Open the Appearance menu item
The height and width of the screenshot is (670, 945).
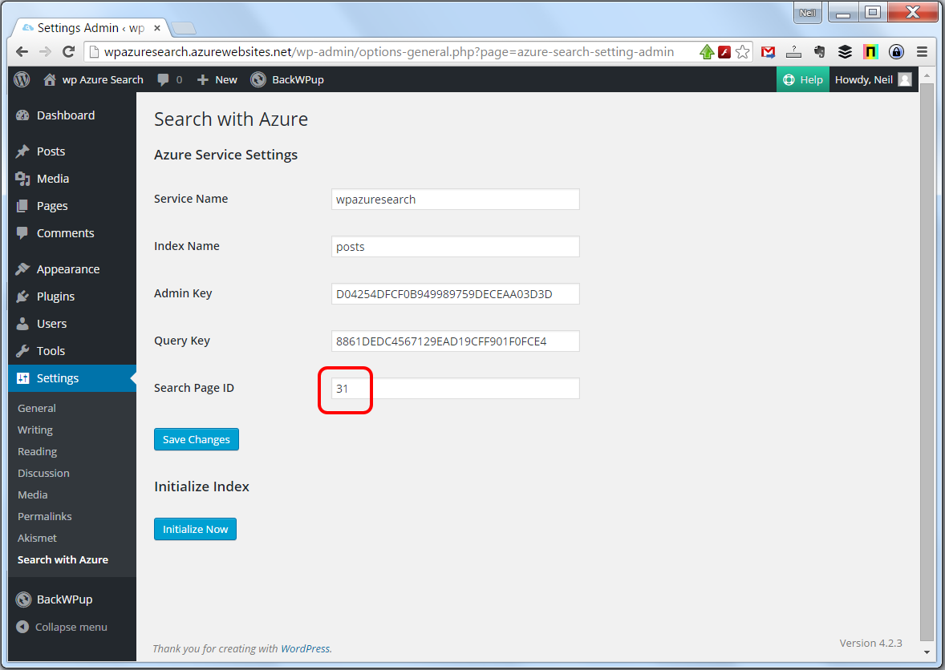click(68, 269)
